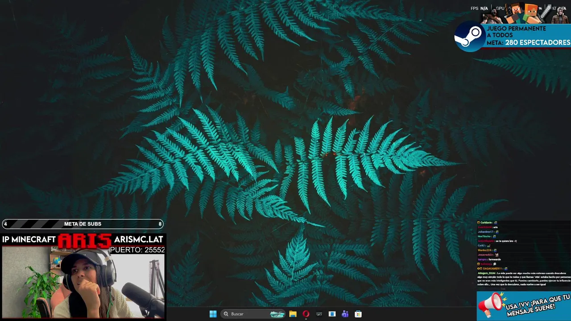Click the Buscar taskbar search box
The width and height of the screenshot is (571, 321).
[253, 314]
